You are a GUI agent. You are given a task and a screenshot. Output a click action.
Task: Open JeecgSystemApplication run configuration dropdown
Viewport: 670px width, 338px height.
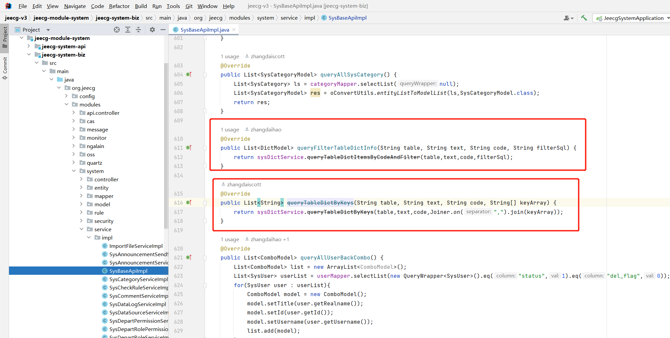[x=632, y=18]
